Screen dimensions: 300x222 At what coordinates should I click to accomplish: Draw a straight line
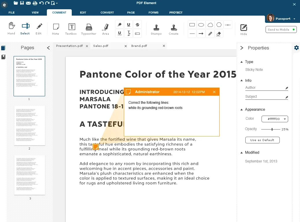click(192, 34)
